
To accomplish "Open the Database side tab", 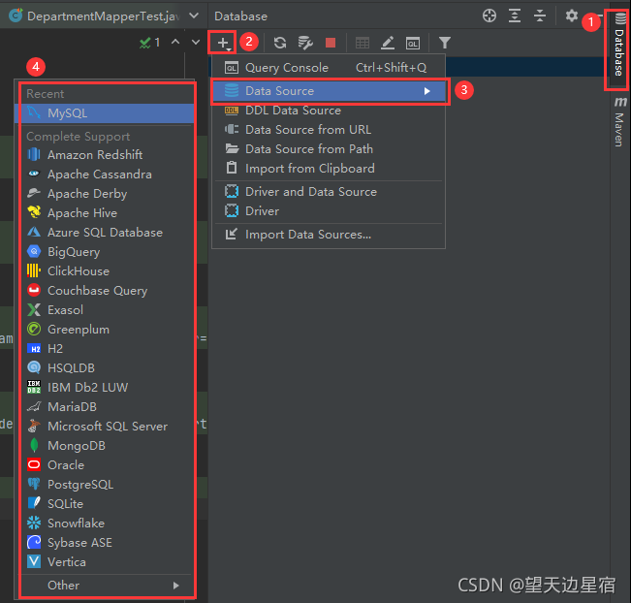I will [x=619, y=46].
